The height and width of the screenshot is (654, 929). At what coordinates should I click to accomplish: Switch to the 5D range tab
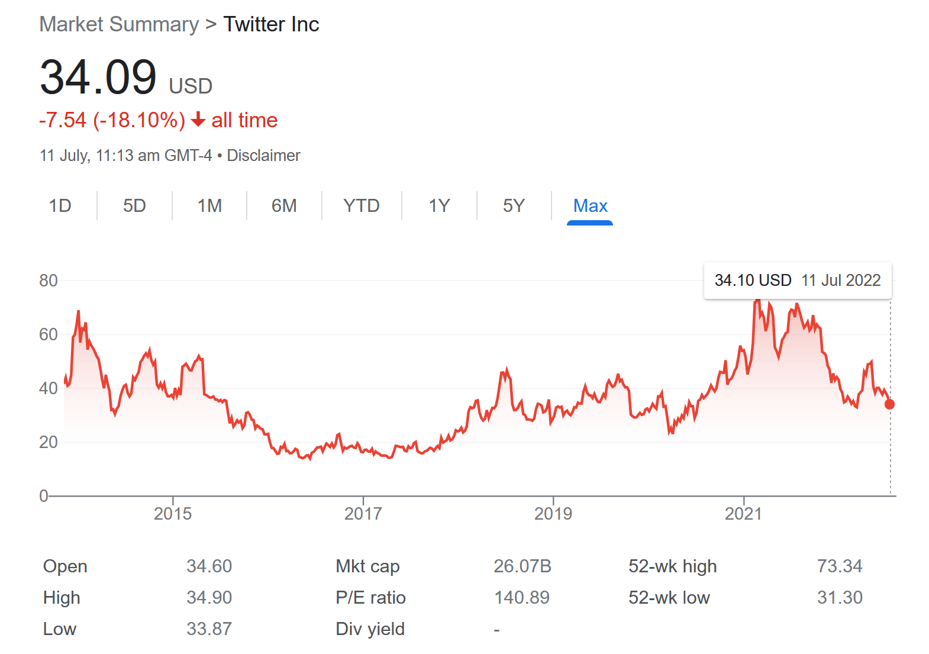click(134, 206)
